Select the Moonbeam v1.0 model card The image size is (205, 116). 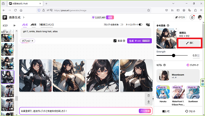pyautogui.click(x=178, y=76)
